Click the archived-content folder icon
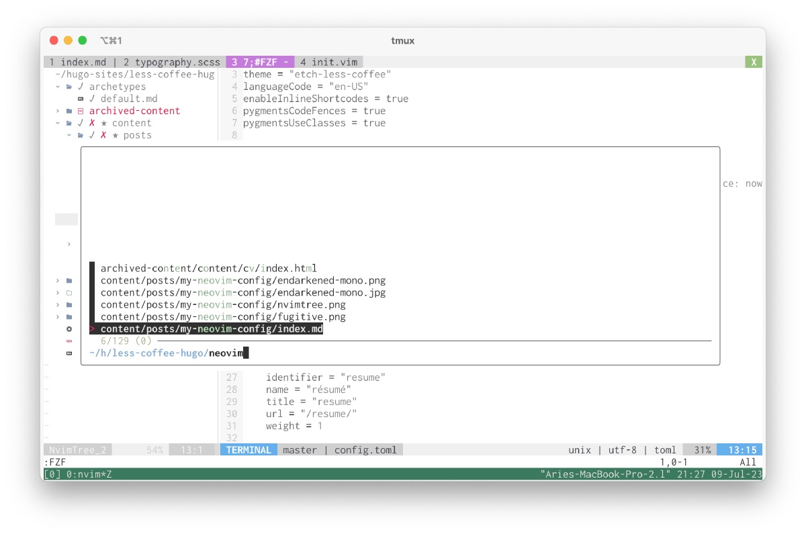The width and height of the screenshot is (806, 534). tap(69, 111)
